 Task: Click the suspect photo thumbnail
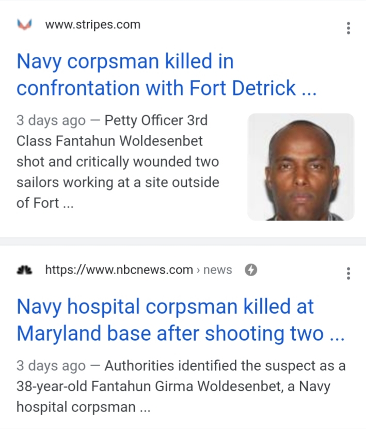301,167
